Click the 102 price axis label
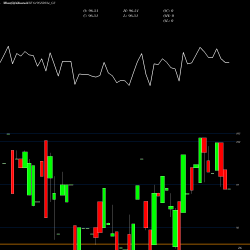 (238, 142)
